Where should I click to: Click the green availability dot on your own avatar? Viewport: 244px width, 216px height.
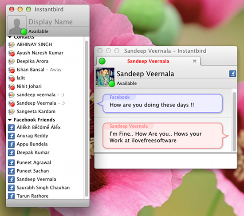coord(24,32)
